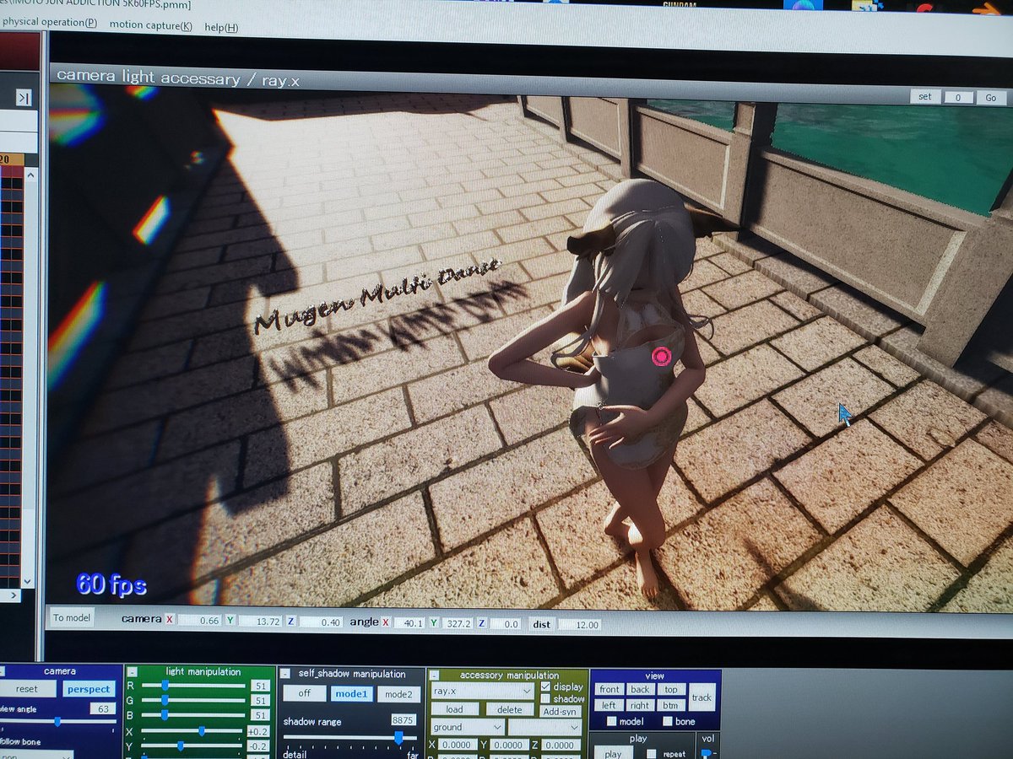
Task: Adjust the light R color slider
Action: pos(192,686)
